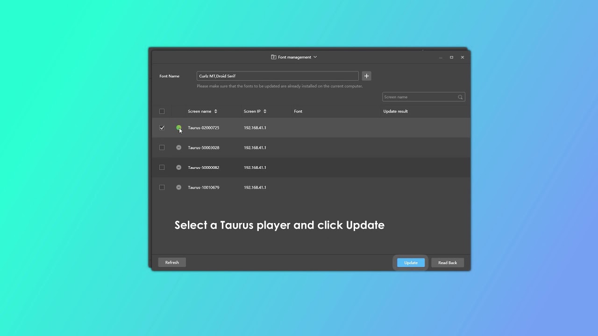Click the green status icon for Taurus-02000725
The image size is (598, 336).
pyautogui.click(x=178, y=127)
